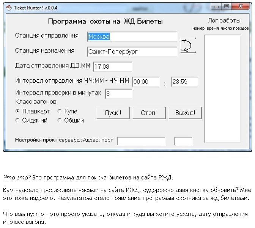Click the check interval minutes field
255x228 pixels.
(x=118, y=94)
